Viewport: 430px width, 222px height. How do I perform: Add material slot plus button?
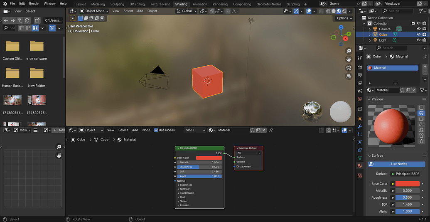coord(425,67)
